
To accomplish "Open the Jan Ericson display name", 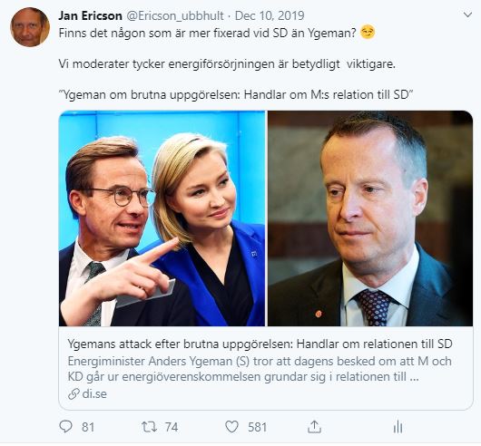I will (90, 15).
